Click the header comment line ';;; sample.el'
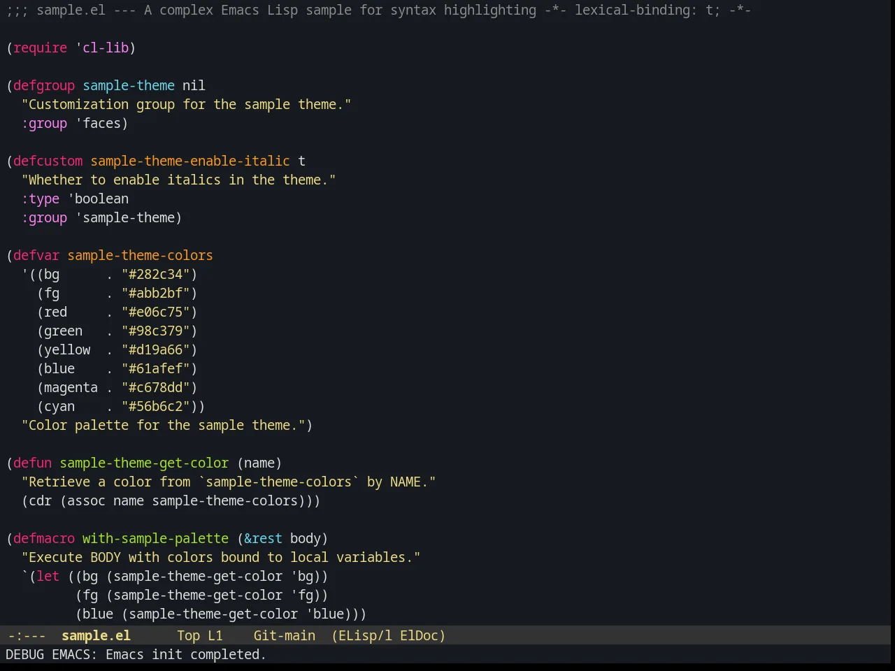 pyautogui.click(x=378, y=10)
